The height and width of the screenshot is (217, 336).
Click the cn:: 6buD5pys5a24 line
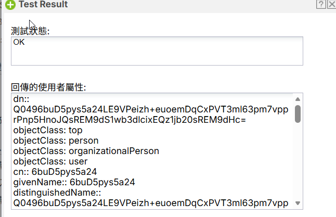click(55, 172)
